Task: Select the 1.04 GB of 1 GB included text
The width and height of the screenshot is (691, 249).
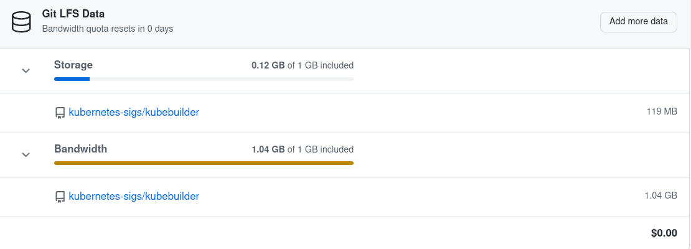Action: coord(302,149)
